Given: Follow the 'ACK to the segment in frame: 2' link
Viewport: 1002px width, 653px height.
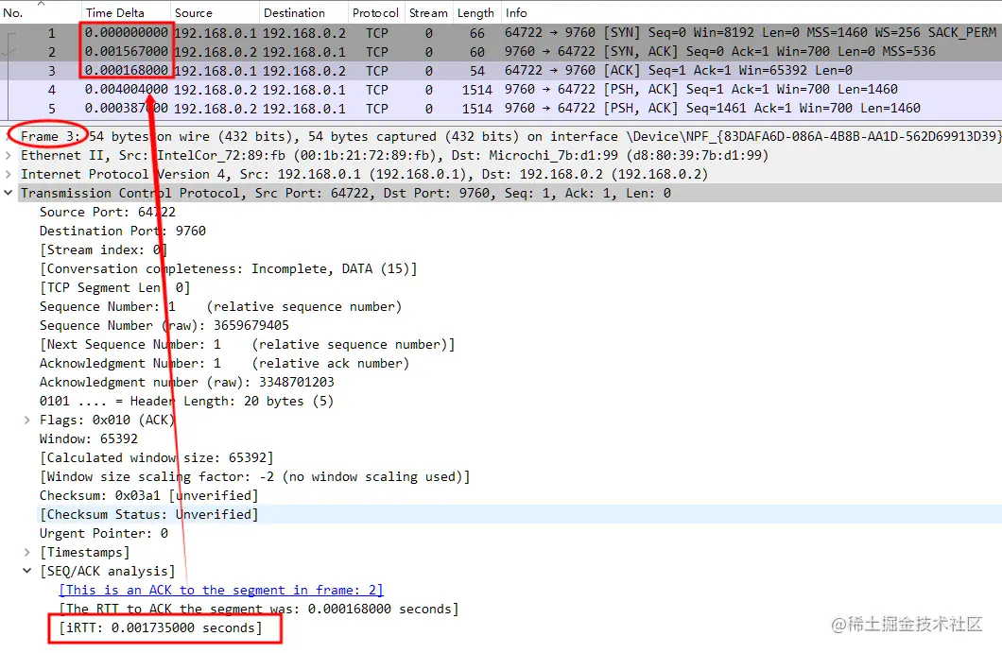Looking at the screenshot, I should 221,590.
